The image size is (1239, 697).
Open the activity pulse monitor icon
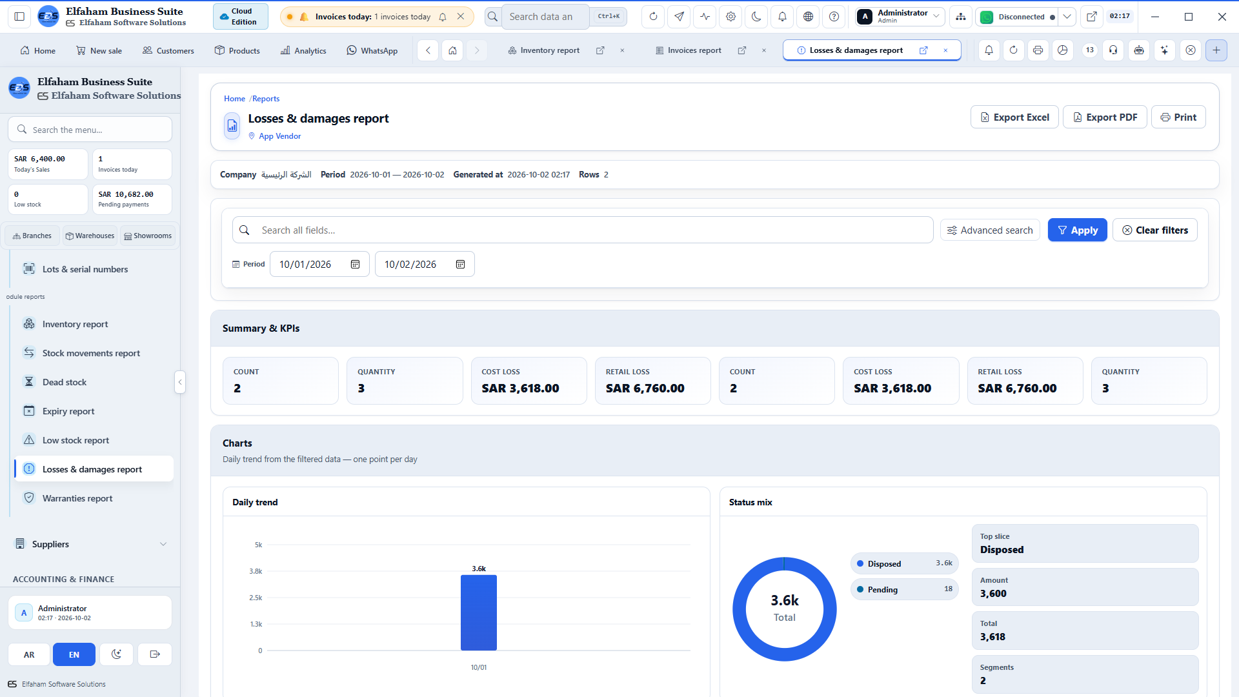click(705, 17)
